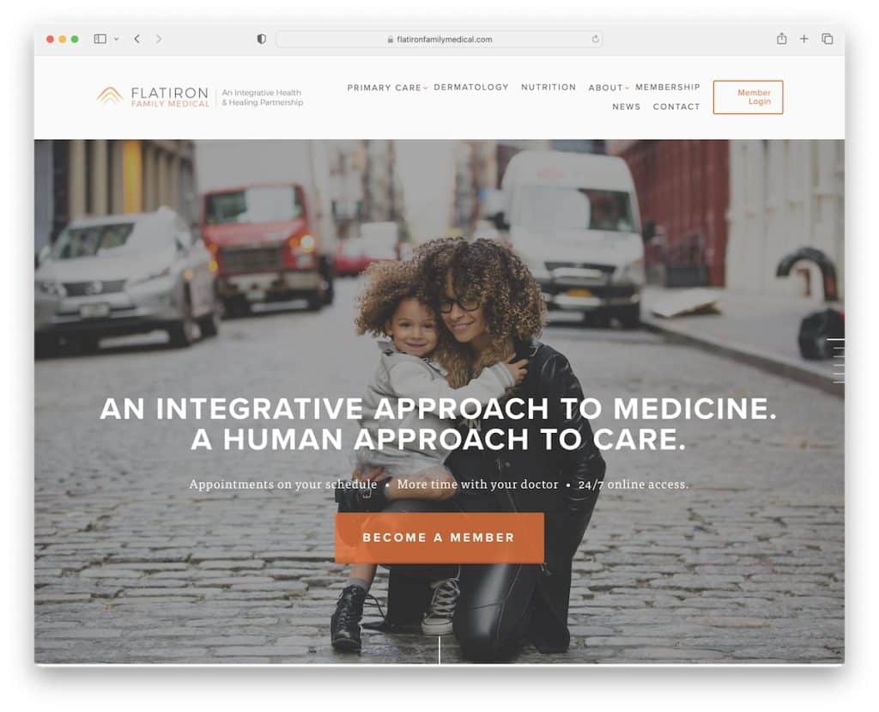
Task: Go to the Membership page
Action: tap(668, 87)
